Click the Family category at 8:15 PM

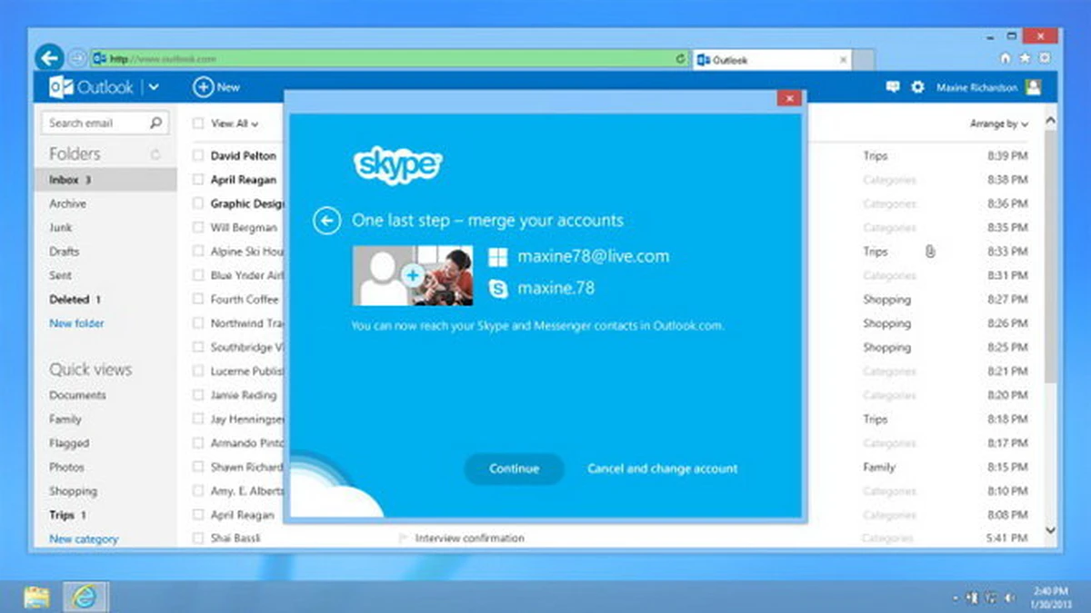pyautogui.click(x=879, y=467)
